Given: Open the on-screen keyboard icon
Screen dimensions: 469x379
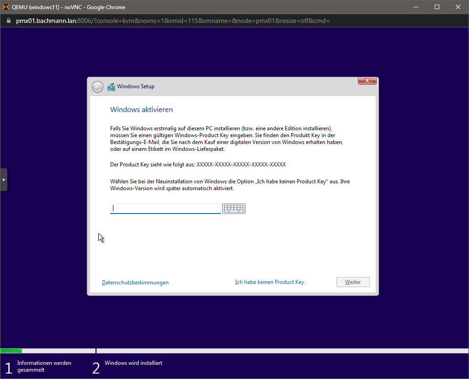Looking at the screenshot, I should [x=234, y=208].
